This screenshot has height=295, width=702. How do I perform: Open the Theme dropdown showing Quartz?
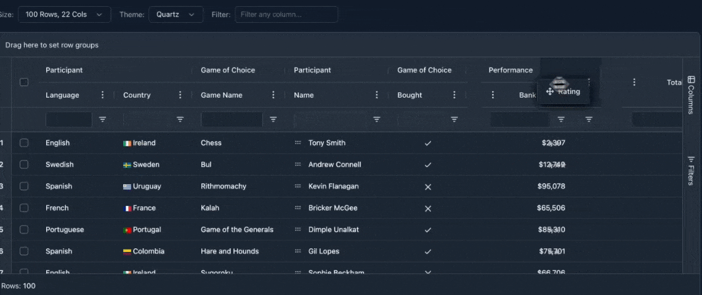click(175, 14)
